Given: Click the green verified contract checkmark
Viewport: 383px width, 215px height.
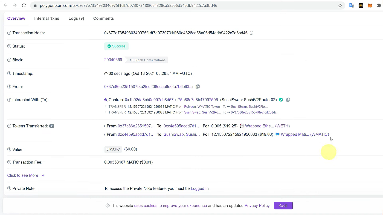Looking at the screenshot, I should pos(281,100).
